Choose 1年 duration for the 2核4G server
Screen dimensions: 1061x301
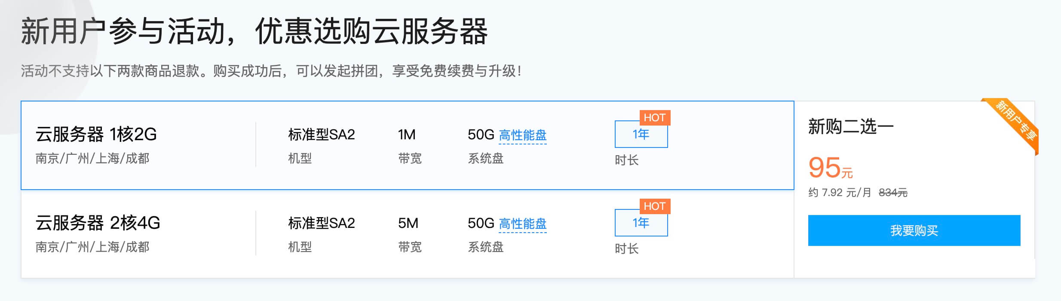click(x=641, y=223)
